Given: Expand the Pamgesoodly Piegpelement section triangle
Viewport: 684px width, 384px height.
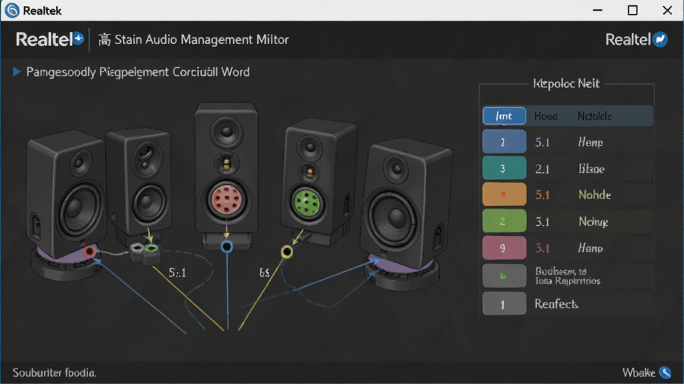Looking at the screenshot, I should tap(17, 71).
